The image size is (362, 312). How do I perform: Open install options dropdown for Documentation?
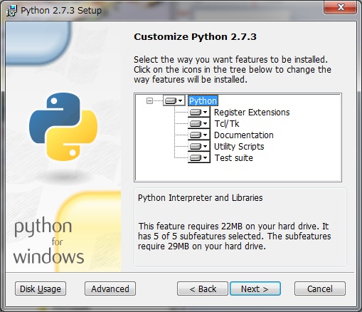click(x=199, y=135)
